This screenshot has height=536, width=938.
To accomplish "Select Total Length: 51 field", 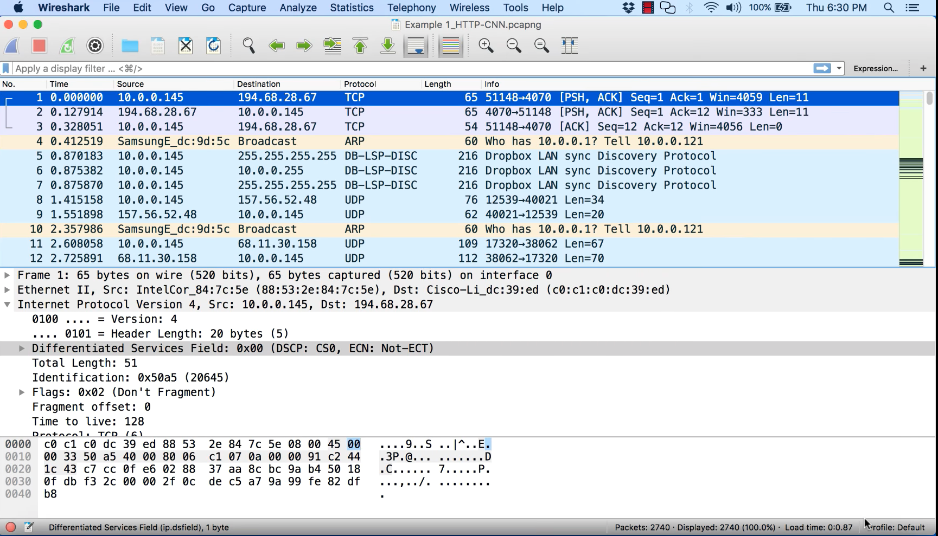I will pyautogui.click(x=85, y=363).
